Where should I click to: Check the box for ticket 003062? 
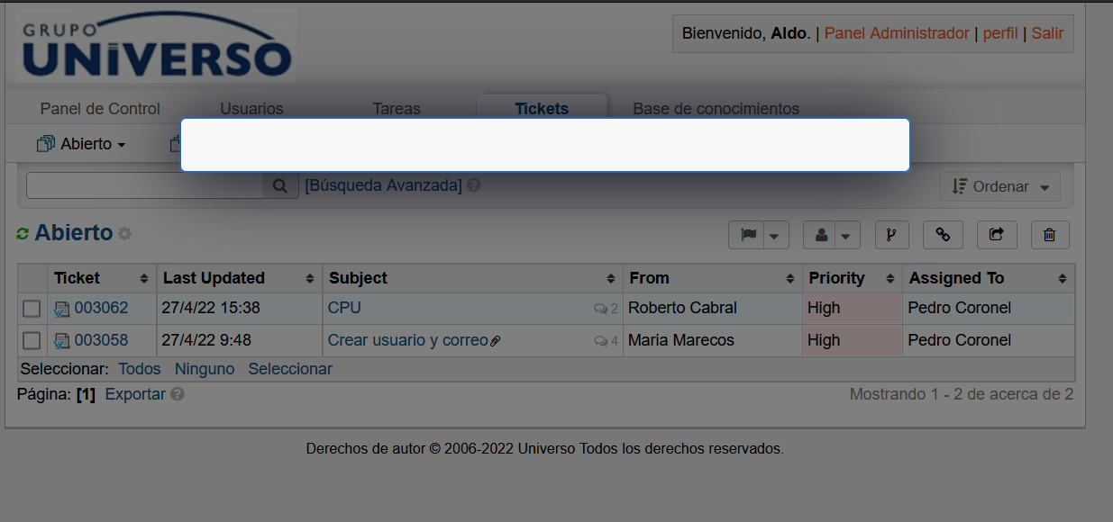[x=32, y=309]
